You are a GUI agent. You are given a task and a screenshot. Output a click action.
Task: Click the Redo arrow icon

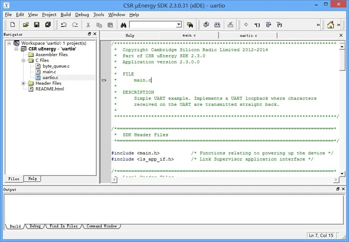click(75, 25)
